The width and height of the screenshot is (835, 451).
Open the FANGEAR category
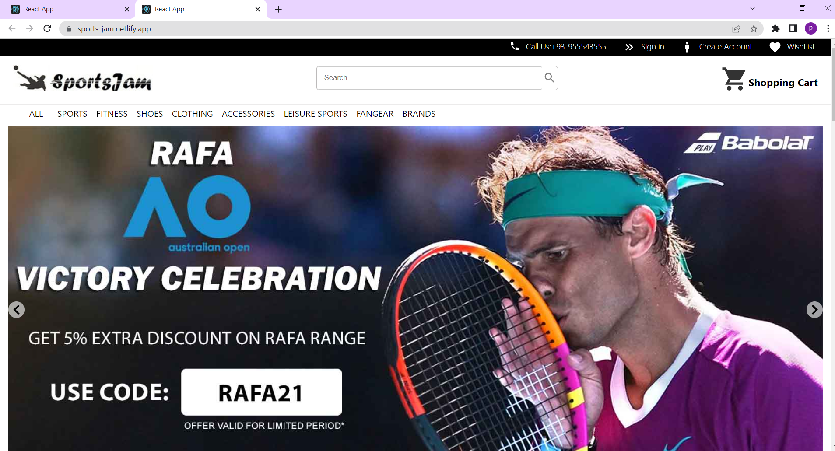click(x=375, y=114)
